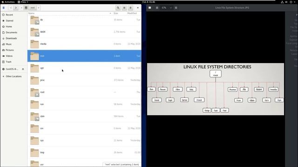298x167 pixels.
Task: Click the mnt path bar button
Action: tap(33, 8)
